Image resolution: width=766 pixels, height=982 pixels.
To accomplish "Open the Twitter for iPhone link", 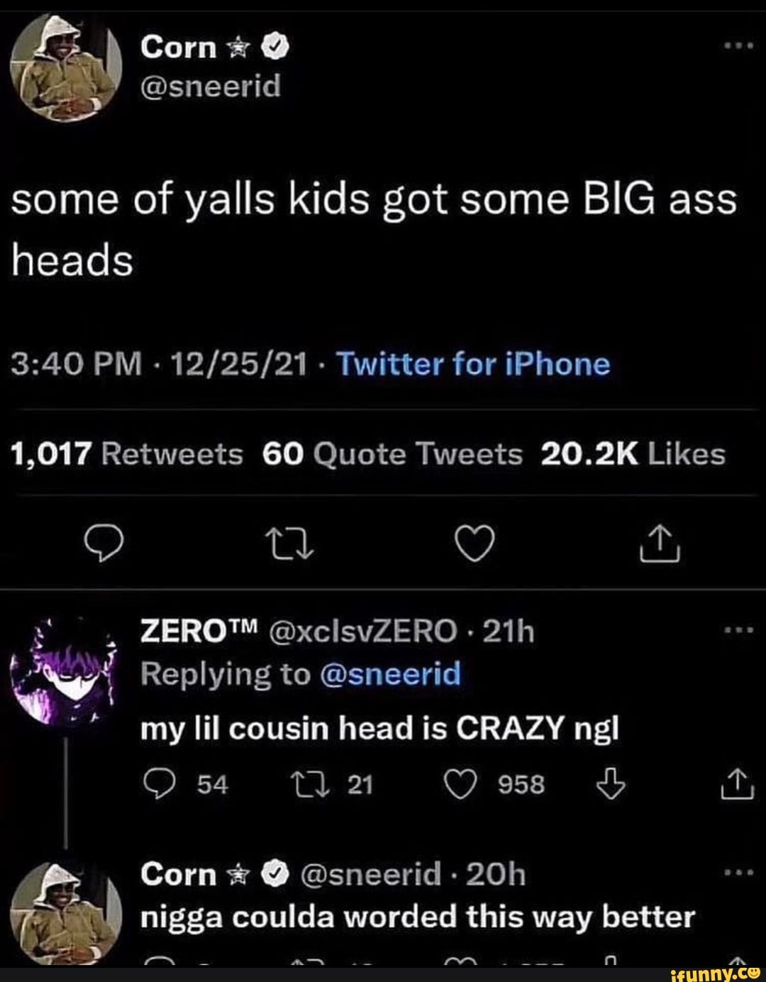I will point(472,365).
